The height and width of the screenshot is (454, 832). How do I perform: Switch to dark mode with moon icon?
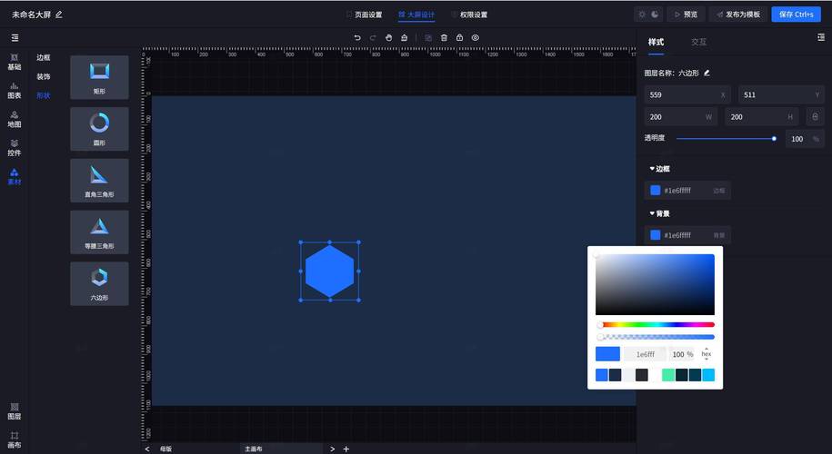[x=655, y=15]
